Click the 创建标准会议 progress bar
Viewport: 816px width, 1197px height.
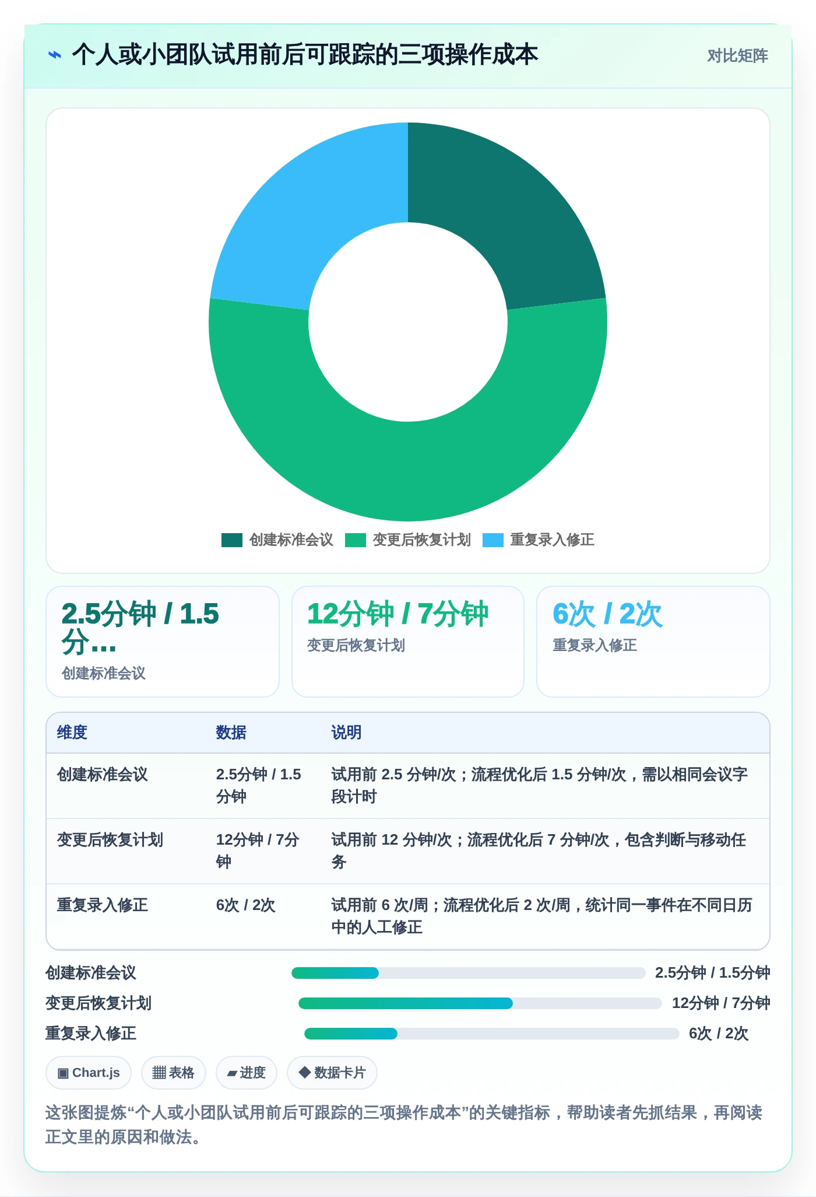point(469,973)
